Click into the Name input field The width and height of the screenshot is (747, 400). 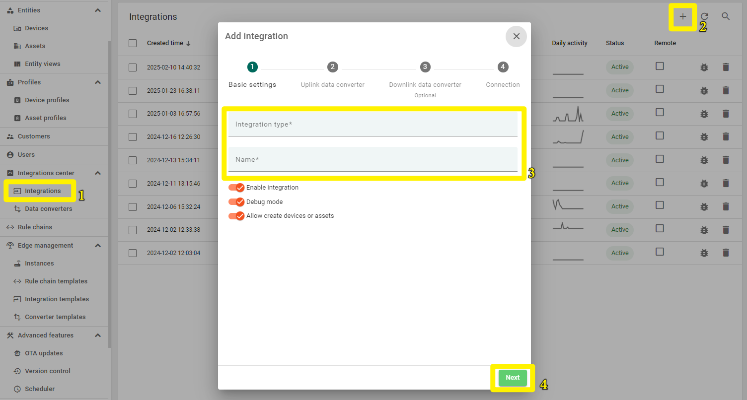373,160
